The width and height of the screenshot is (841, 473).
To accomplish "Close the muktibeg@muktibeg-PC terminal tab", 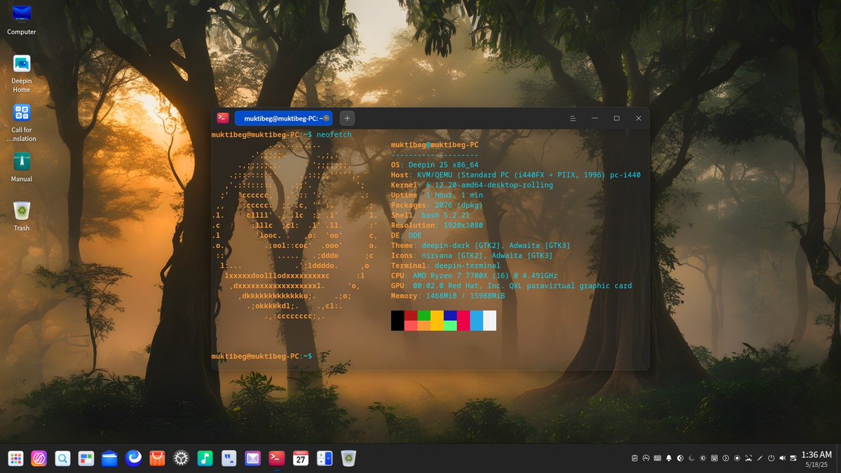I will 326,118.
